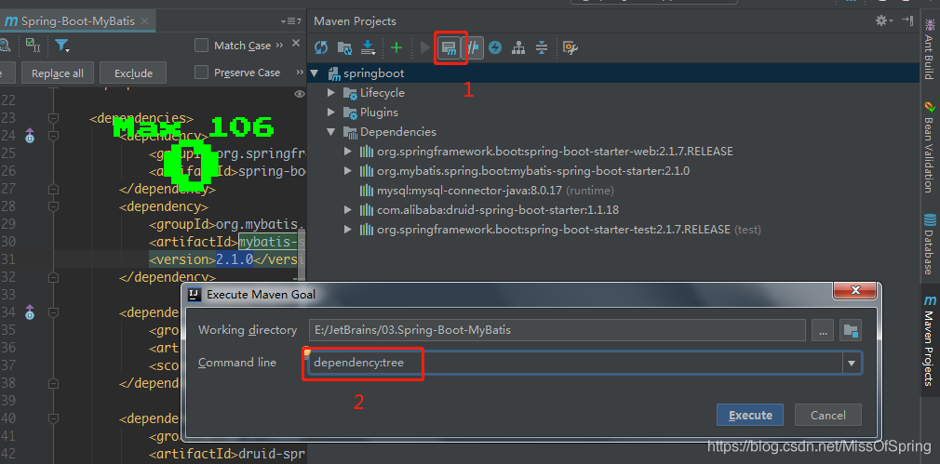Open the editor tab list dropdown
Viewport: 940px width, 464px height.
(290, 21)
